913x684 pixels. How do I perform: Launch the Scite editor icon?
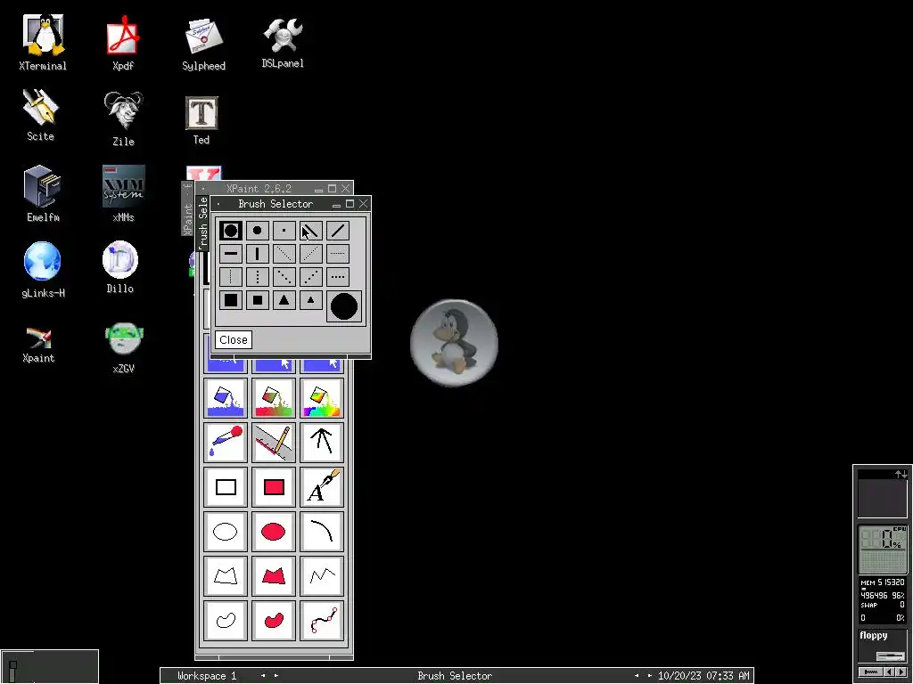pos(40,115)
